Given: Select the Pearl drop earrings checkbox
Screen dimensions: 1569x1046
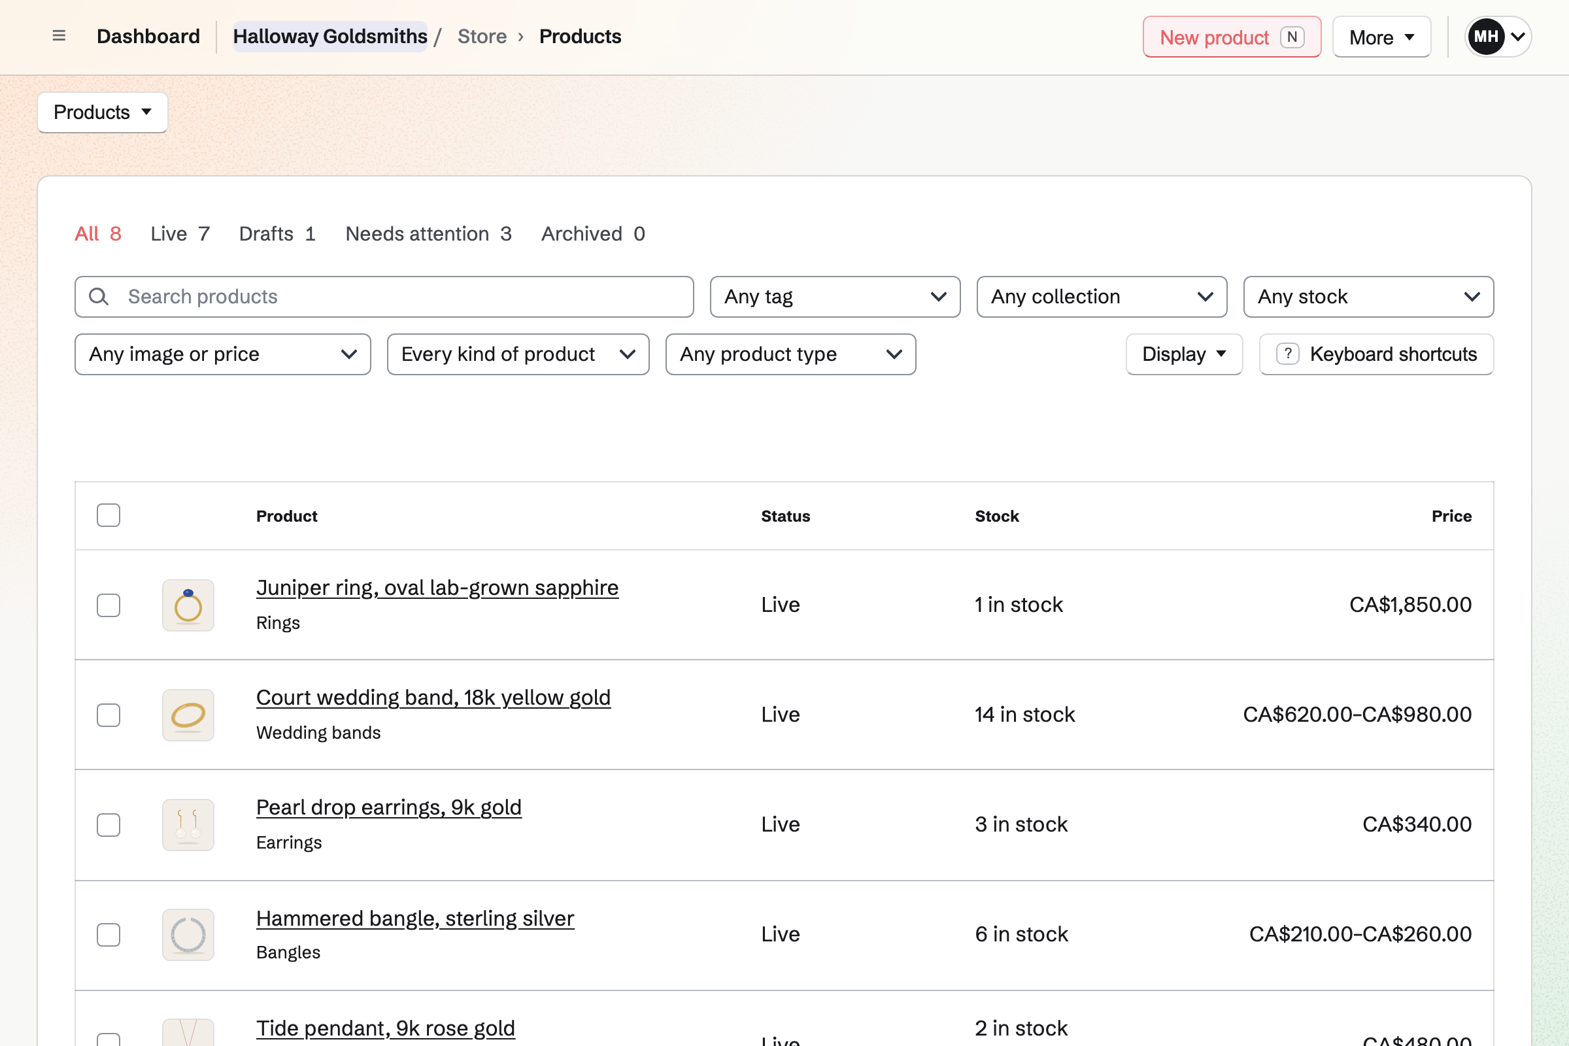Looking at the screenshot, I should point(108,825).
